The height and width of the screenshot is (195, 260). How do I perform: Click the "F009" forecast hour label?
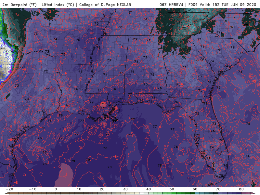193,5
